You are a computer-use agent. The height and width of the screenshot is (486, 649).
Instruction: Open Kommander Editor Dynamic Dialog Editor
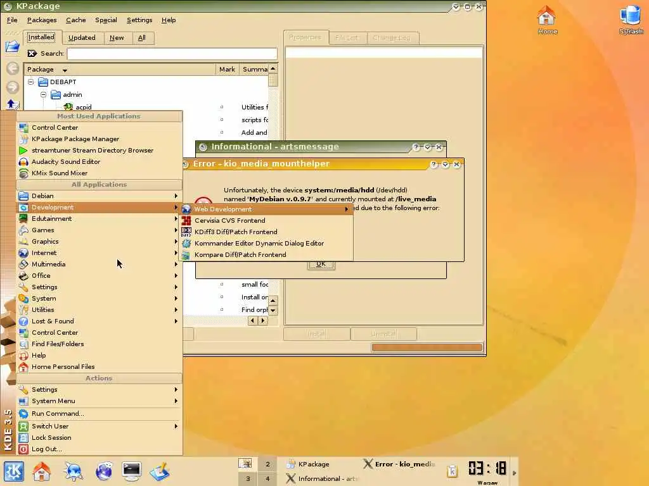[x=266, y=244]
